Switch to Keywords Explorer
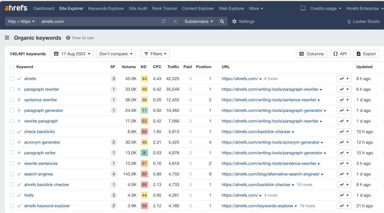This screenshot has height=213, width=384. point(106,8)
